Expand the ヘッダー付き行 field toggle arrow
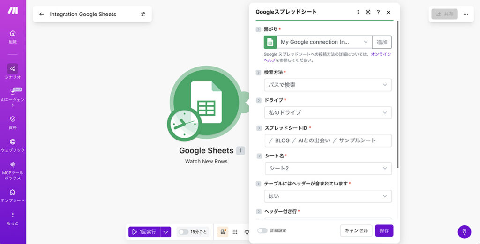 point(259,211)
